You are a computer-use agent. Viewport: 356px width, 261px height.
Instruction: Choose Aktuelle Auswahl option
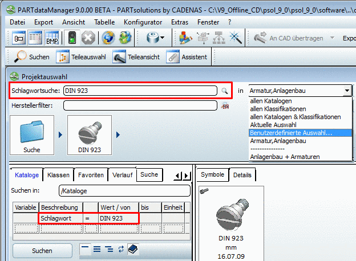pos(300,125)
